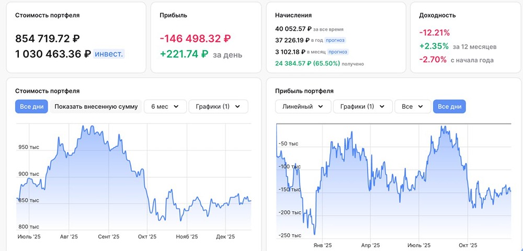
Task: Click the portfolio value 854 719.72 ₽
Action: pos(48,39)
